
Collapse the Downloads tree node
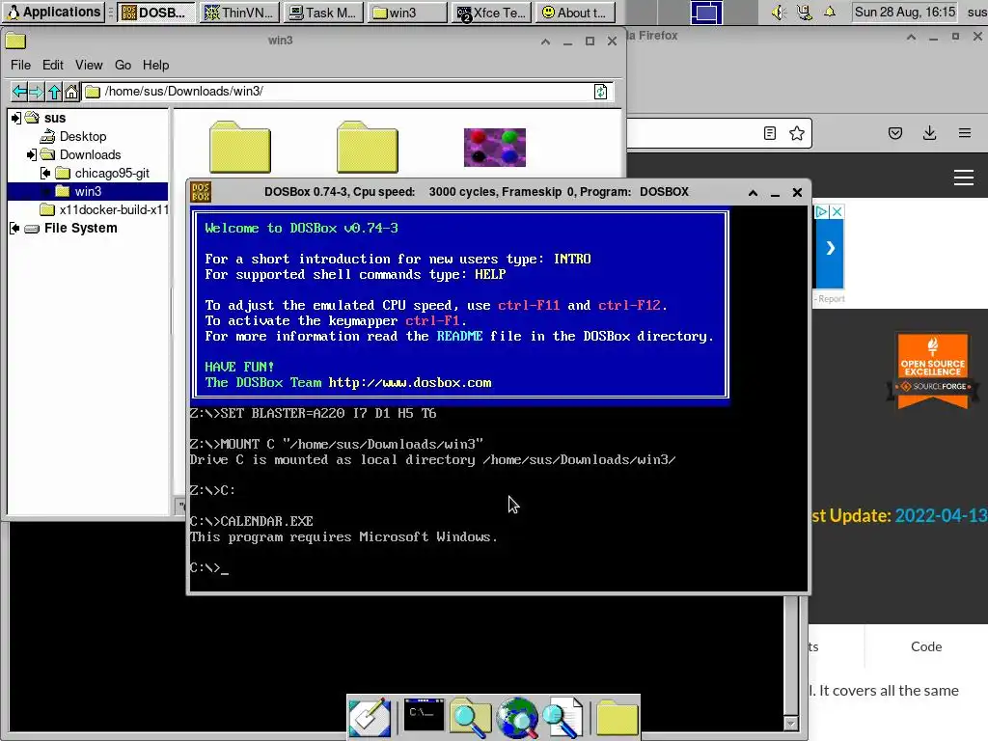pyautogui.click(x=31, y=154)
